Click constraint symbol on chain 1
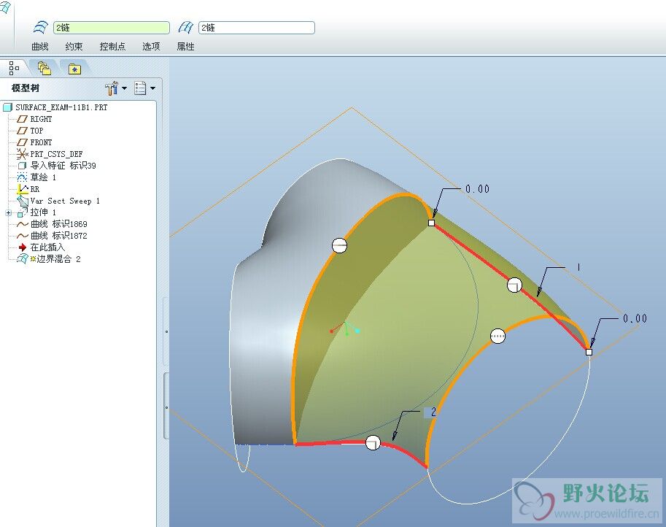Image resolution: width=666 pixels, height=527 pixels. click(x=514, y=285)
